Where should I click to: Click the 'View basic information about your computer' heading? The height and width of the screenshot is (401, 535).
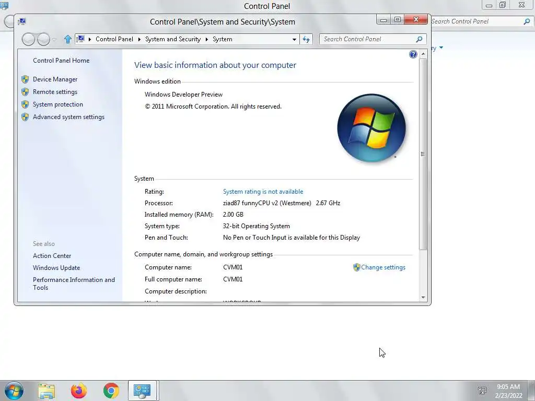[215, 65]
